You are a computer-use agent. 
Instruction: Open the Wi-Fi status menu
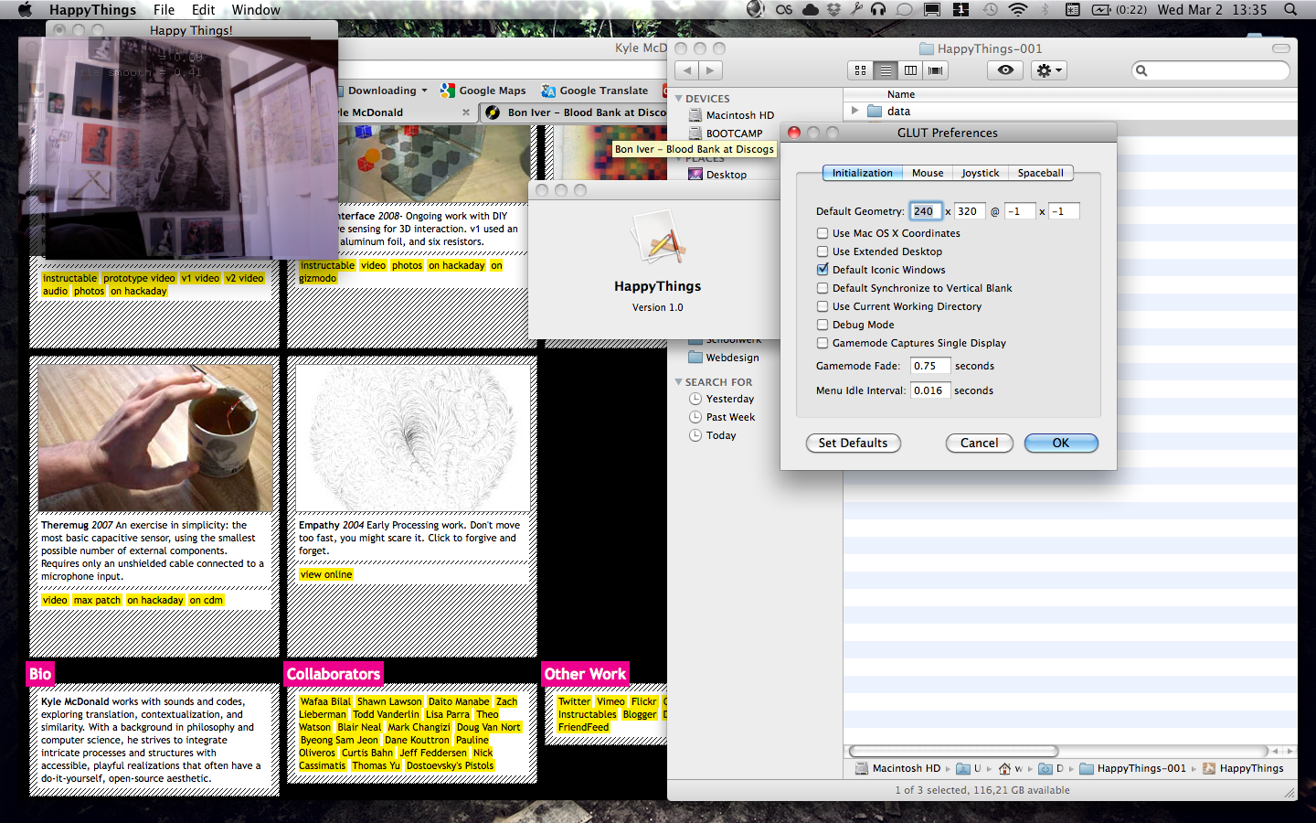click(1017, 10)
